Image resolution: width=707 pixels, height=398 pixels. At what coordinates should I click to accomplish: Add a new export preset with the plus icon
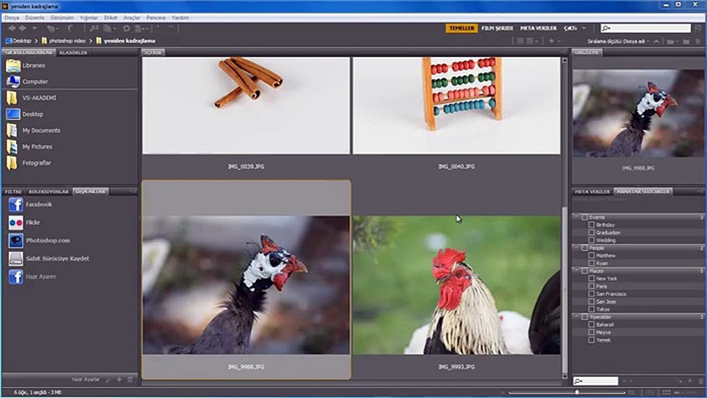(x=119, y=379)
